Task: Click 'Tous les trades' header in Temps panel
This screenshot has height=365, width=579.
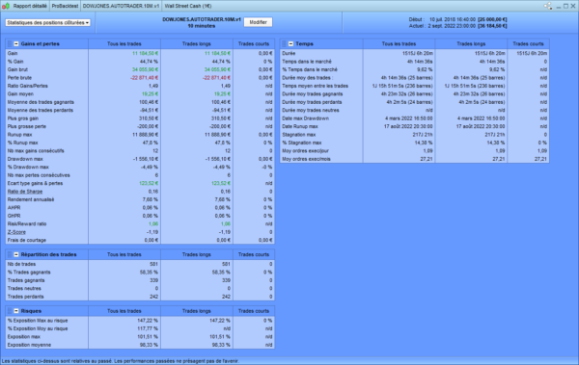Action: [x=399, y=44]
